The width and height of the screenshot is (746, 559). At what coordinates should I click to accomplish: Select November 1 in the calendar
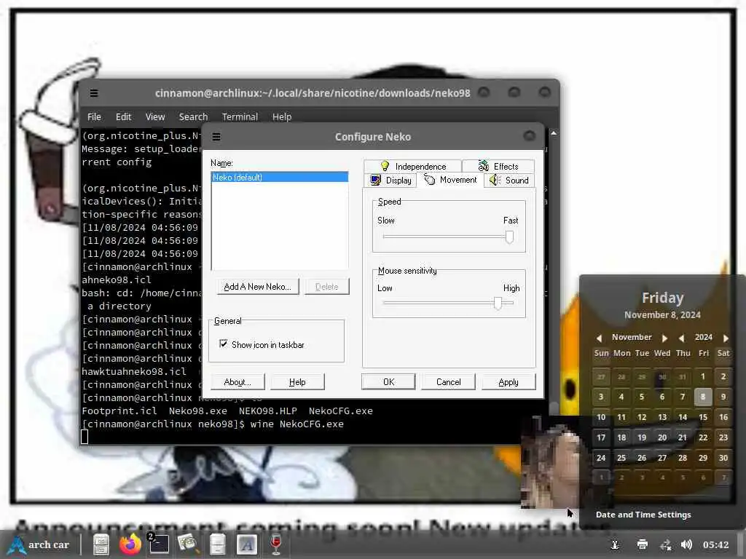tap(703, 376)
